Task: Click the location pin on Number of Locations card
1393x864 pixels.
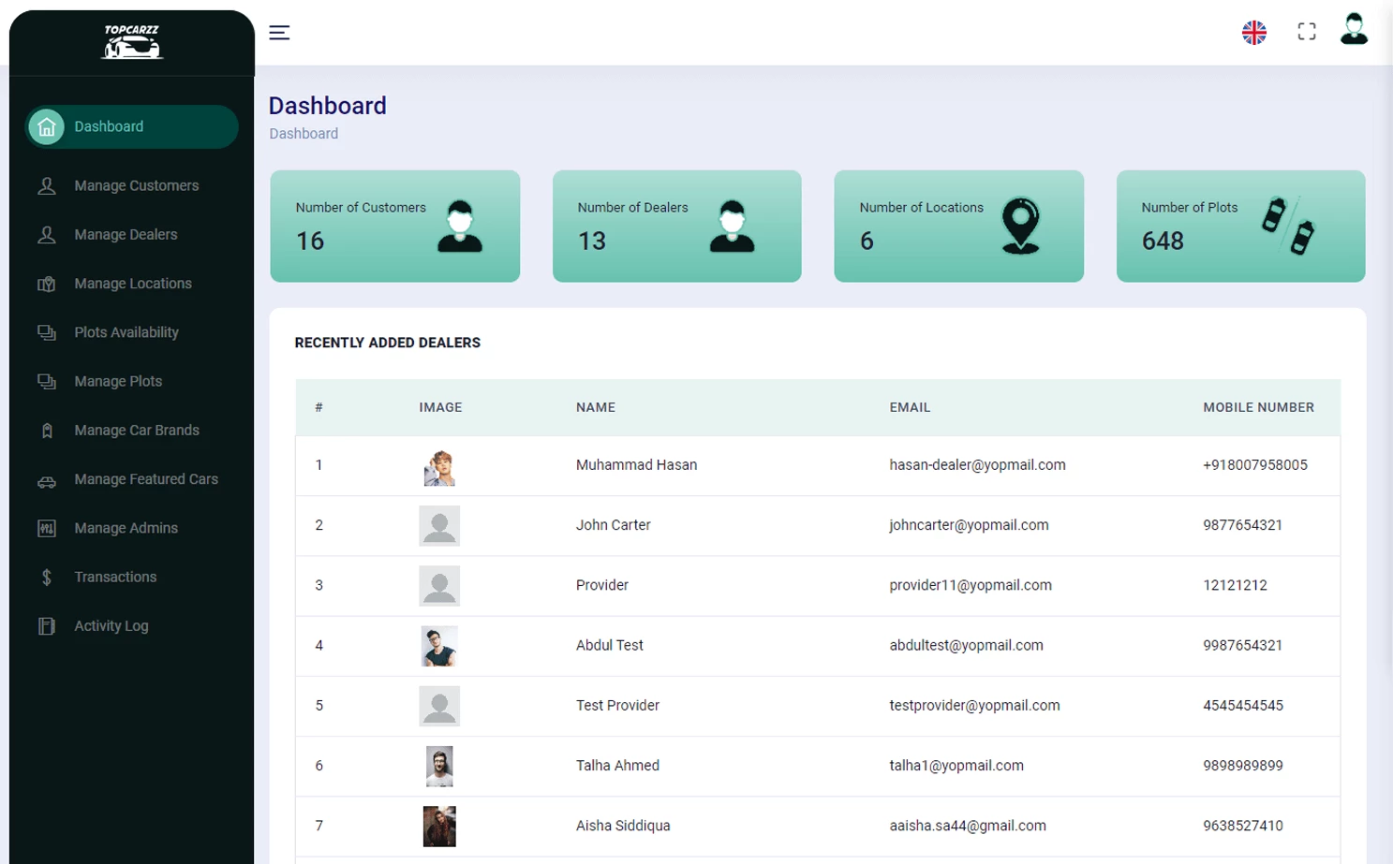Action: click(x=1021, y=227)
